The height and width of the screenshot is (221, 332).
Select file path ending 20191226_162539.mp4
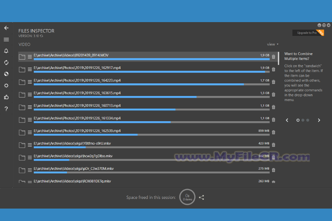click(x=77, y=131)
